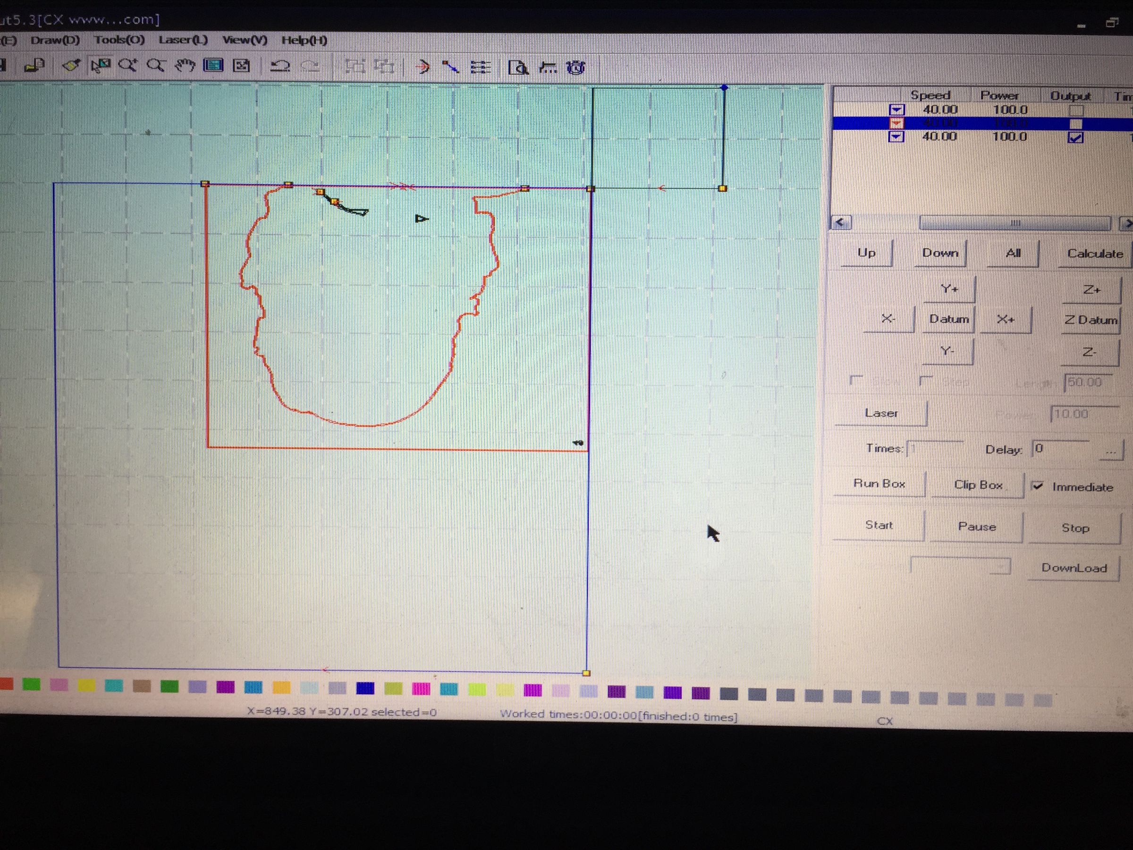Pick the dark blue color swatch
This screenshot has height=850, width=1133.
click(x=365, y=688)
